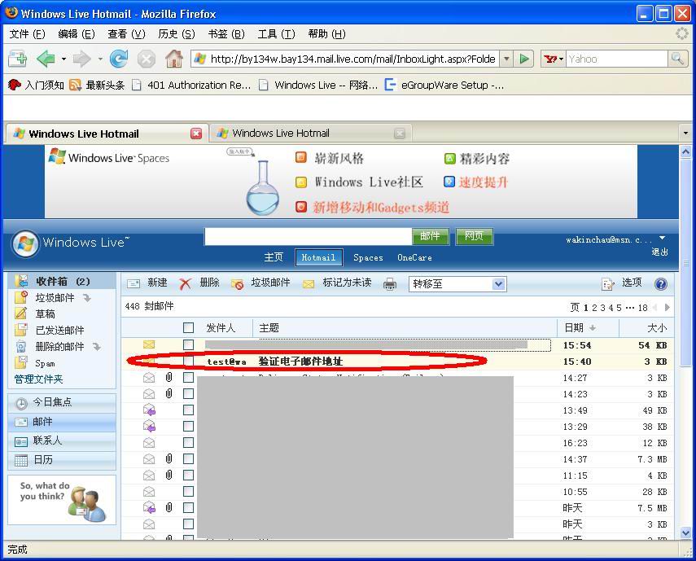Click the 邮件 search button

(430, 236)
